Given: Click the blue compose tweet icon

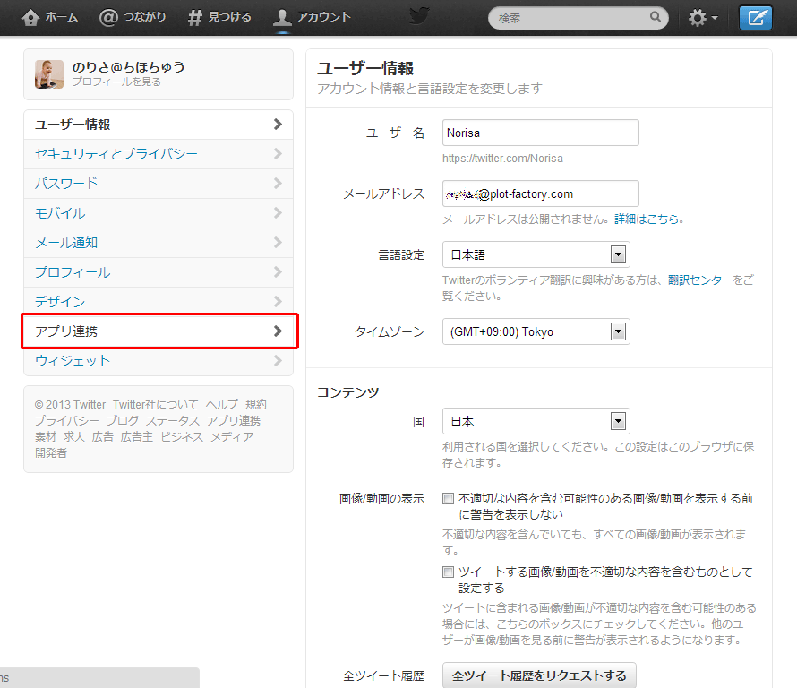Looking at the screenshot, I should click(755, 18).
